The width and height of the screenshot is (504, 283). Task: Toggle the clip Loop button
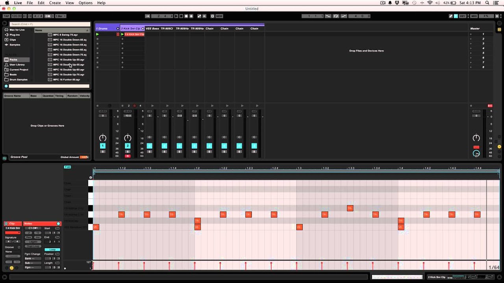tap(52, 250)
